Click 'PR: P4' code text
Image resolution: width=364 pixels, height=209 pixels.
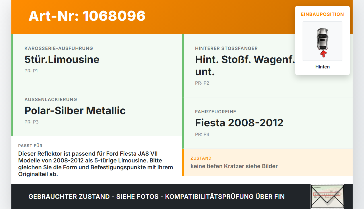[202, 134]
